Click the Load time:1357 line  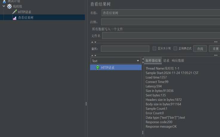point(156,77)
